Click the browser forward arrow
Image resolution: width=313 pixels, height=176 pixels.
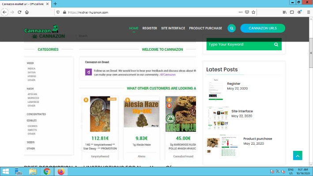pyautogui.click(x=12, y=12)
